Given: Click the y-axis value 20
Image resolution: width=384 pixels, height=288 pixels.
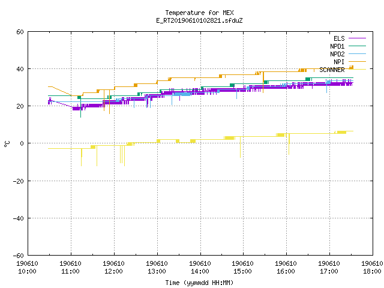Looking at the screenshot, I should [x=20, y=106].
